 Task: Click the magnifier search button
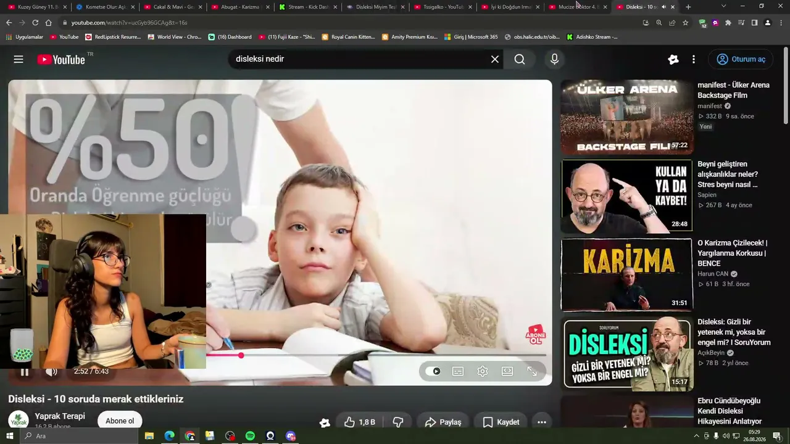(520, 59)
